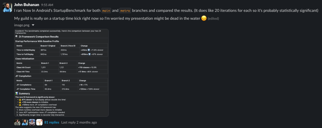Click the main branch code tag
322x128 pixels.
[x=106, y=11]
